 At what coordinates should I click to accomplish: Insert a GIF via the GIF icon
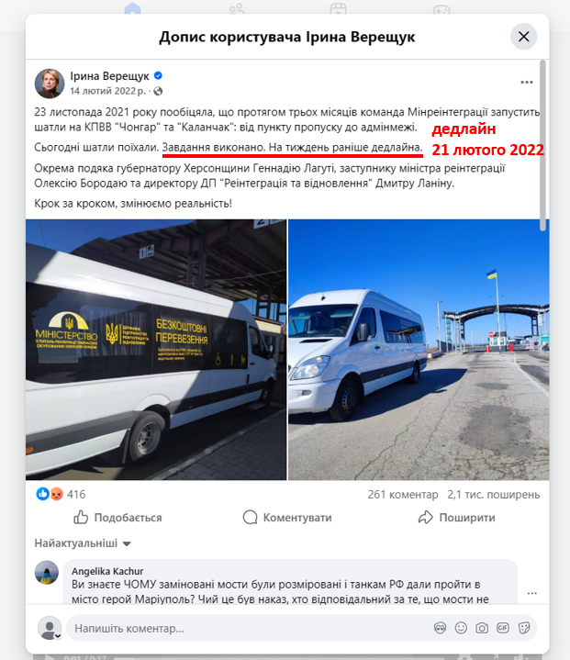coord(503,628)
